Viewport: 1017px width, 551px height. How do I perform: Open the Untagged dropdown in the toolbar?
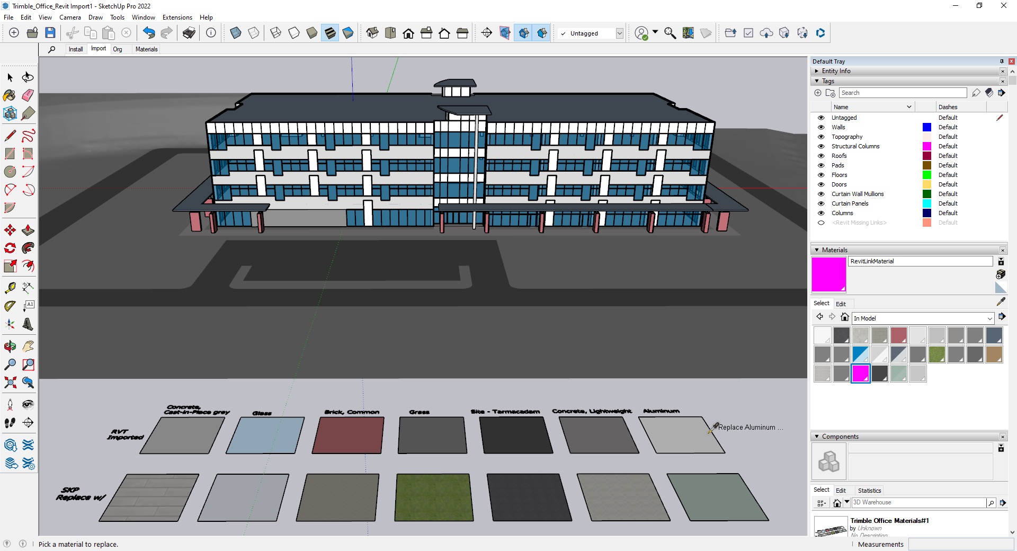click(x=620, y=33)
